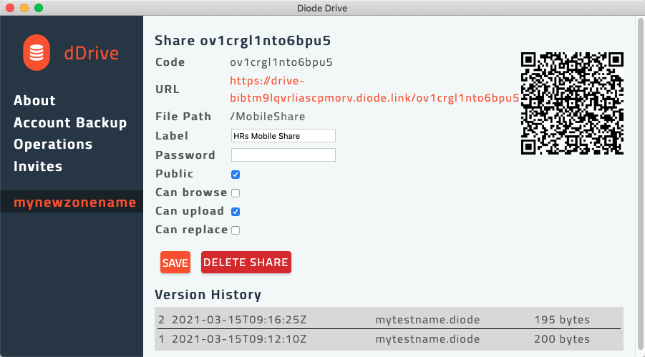Image resolution: width=645 pixels, height=357 pixels.
Task: Click the 200 bytes size value
Action: (x=562, y=339)
